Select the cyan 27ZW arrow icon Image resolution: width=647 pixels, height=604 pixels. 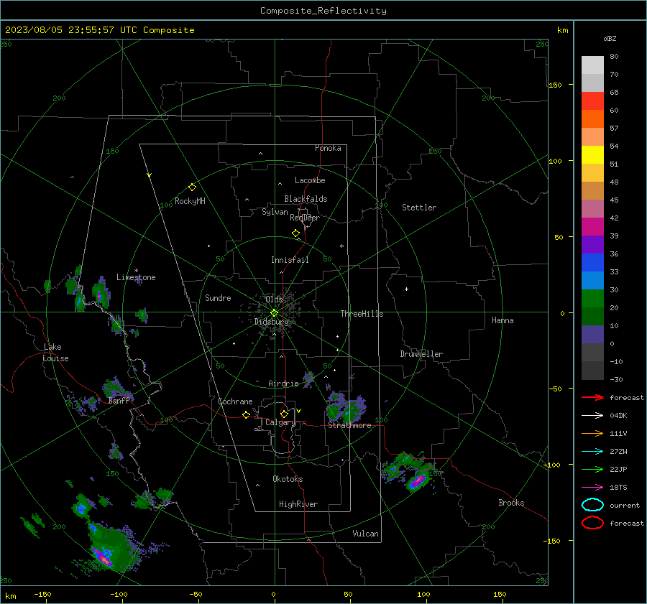[x=592, y=452]
